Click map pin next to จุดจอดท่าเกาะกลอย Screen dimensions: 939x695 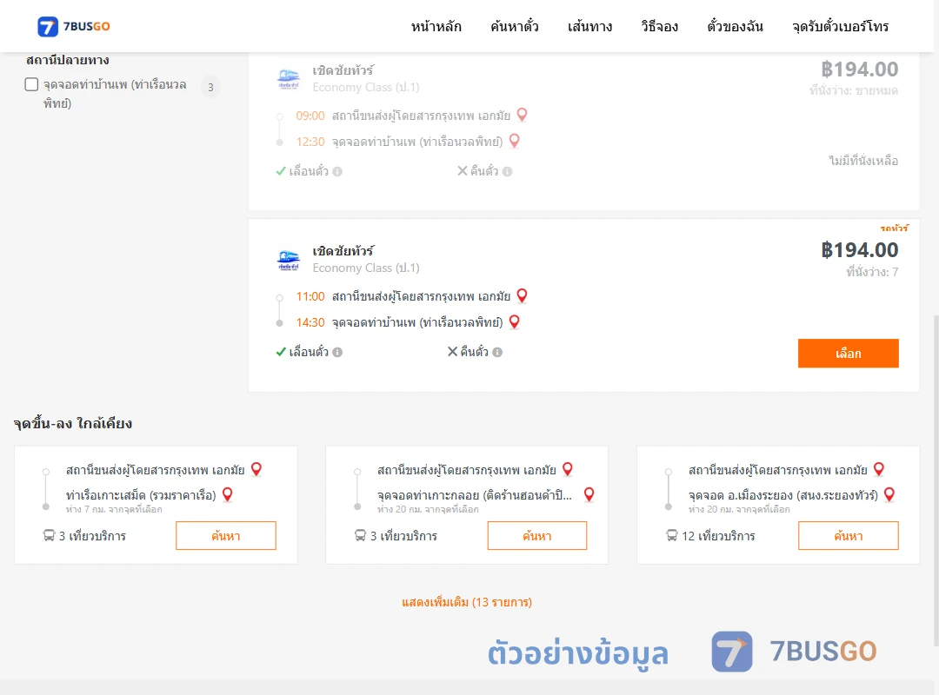click(589, 494)
